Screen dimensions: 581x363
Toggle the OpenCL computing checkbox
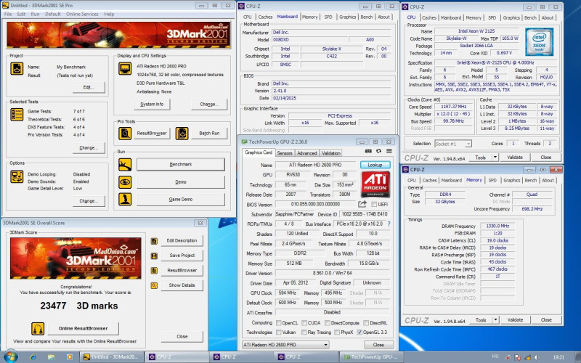point(280,322)
